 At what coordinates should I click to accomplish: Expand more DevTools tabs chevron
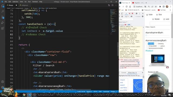(x=126, y=13)
